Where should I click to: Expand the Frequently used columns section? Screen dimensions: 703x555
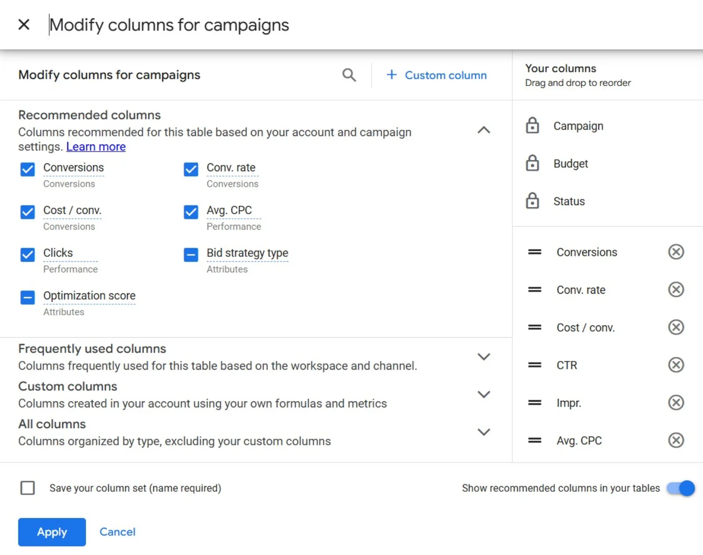tap(484, 357)
